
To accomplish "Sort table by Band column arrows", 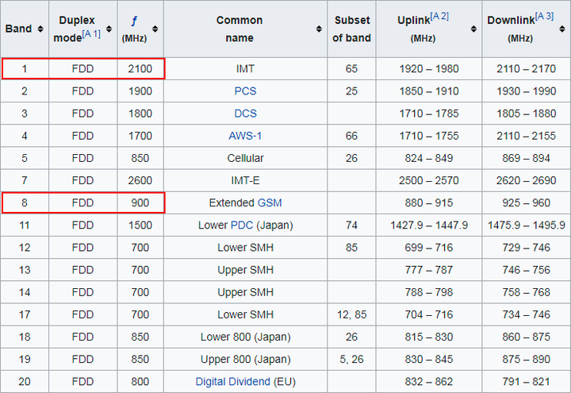I will point(40,29).
